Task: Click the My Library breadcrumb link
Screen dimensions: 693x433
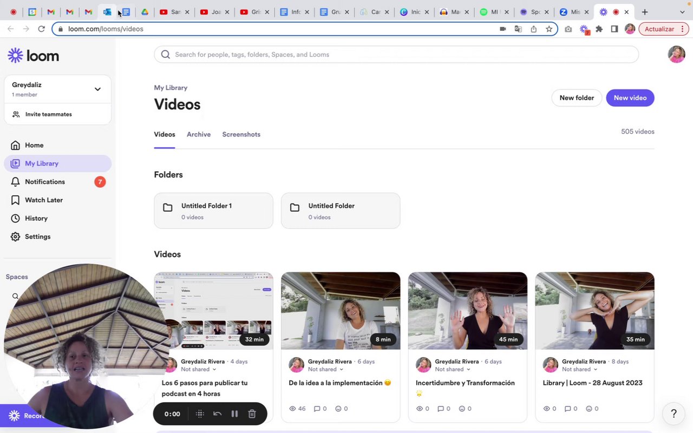Action: click(171, 88)
